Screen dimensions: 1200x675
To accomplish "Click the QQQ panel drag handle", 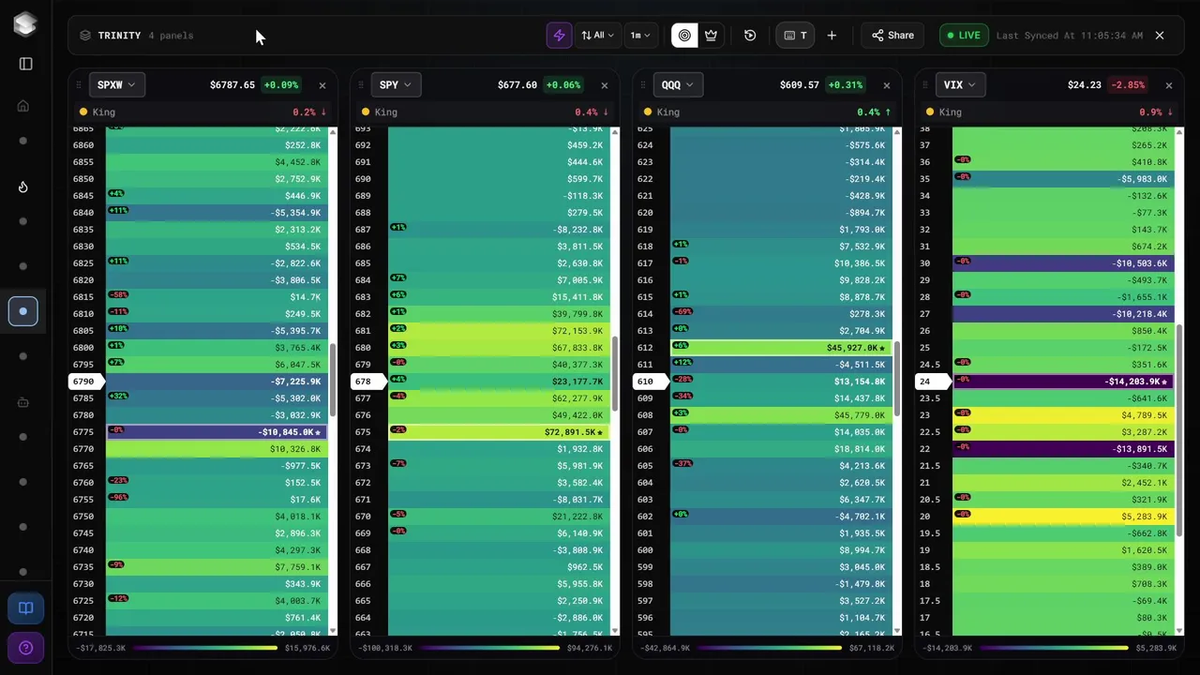I will (642, 85).
